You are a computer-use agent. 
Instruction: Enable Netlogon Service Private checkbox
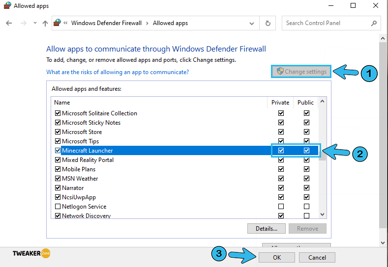click(x=281, y=206)
